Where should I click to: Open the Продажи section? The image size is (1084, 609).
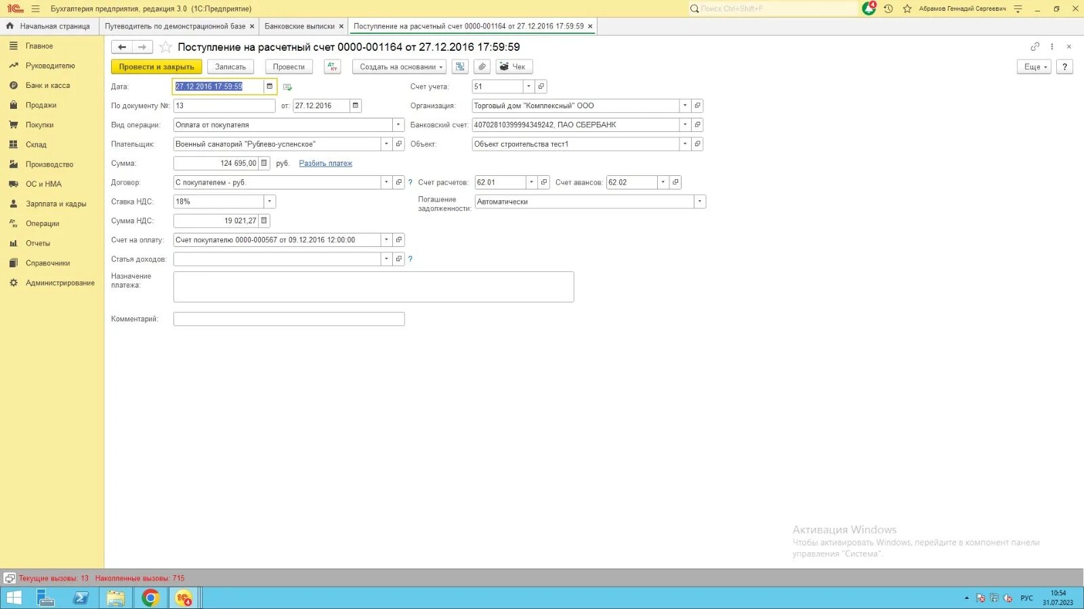point(41,105)
